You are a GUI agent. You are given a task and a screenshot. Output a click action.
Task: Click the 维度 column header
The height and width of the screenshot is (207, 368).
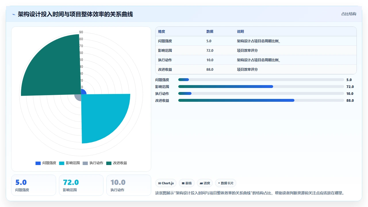162,32
